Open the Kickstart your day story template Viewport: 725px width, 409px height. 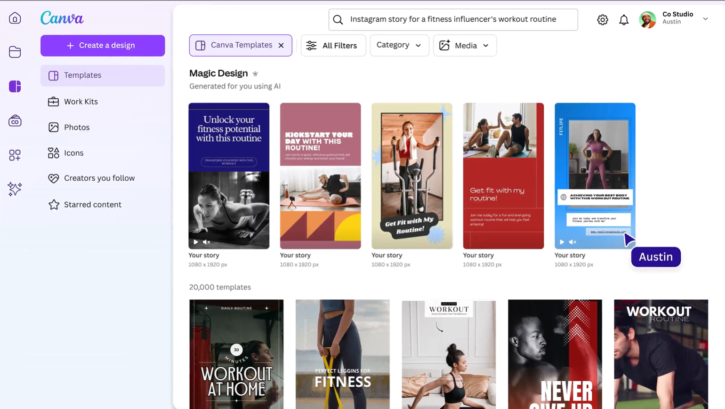[320, 176]
